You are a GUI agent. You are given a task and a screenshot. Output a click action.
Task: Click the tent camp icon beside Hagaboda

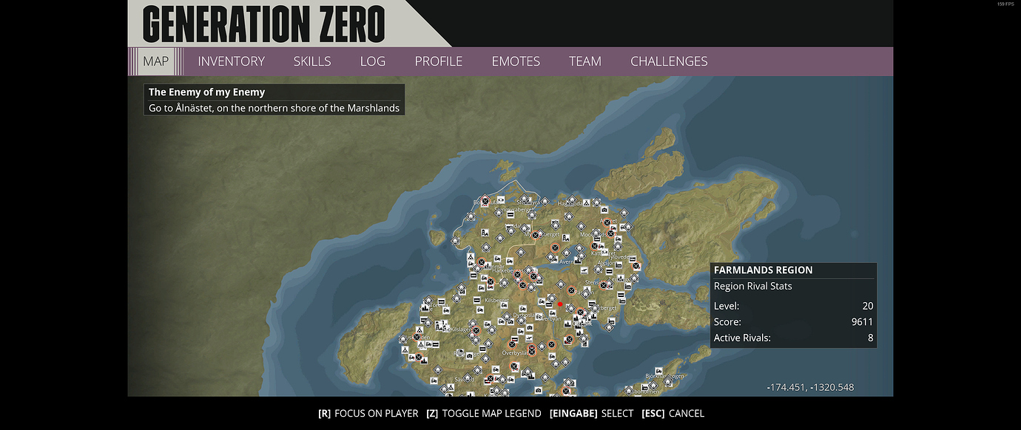point(586,202)
